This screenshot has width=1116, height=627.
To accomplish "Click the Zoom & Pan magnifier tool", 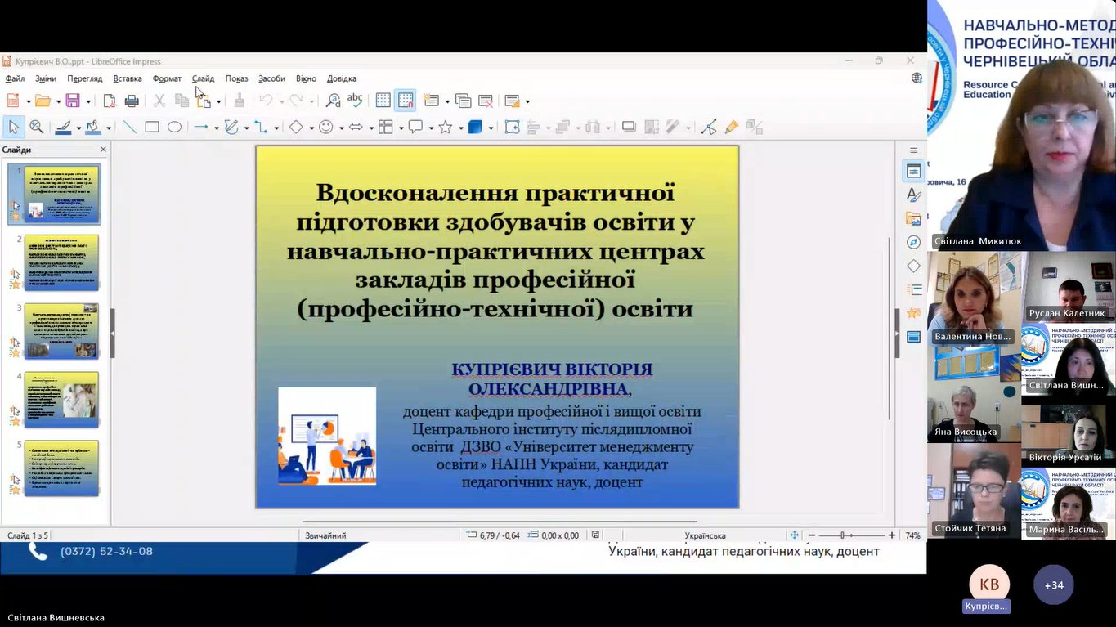I will [x=37, y=128].
